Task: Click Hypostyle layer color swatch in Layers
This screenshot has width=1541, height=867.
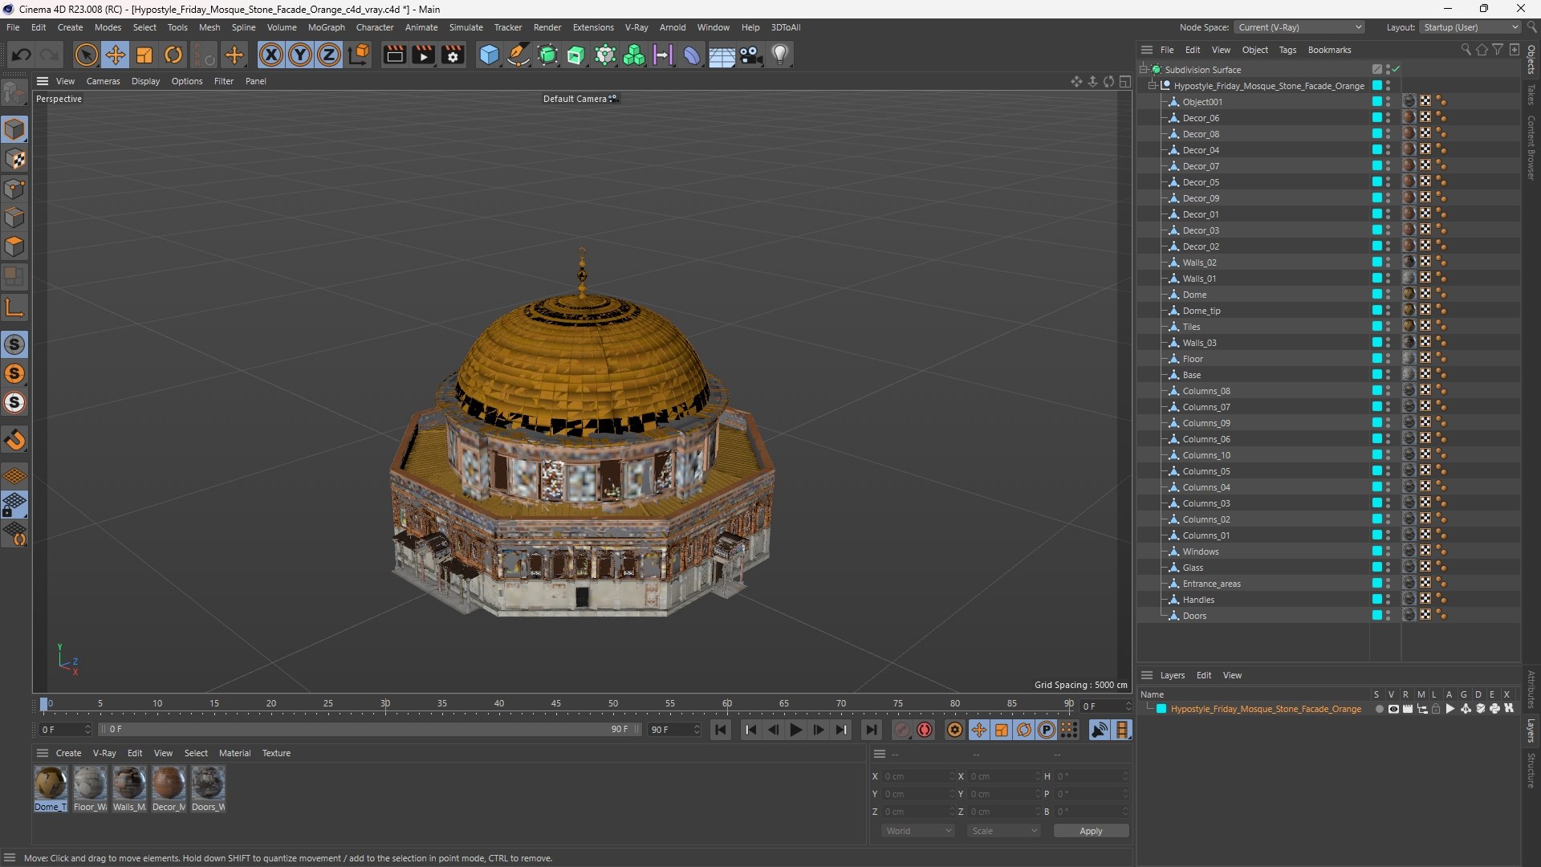Action: click(x=1161, y=709)
